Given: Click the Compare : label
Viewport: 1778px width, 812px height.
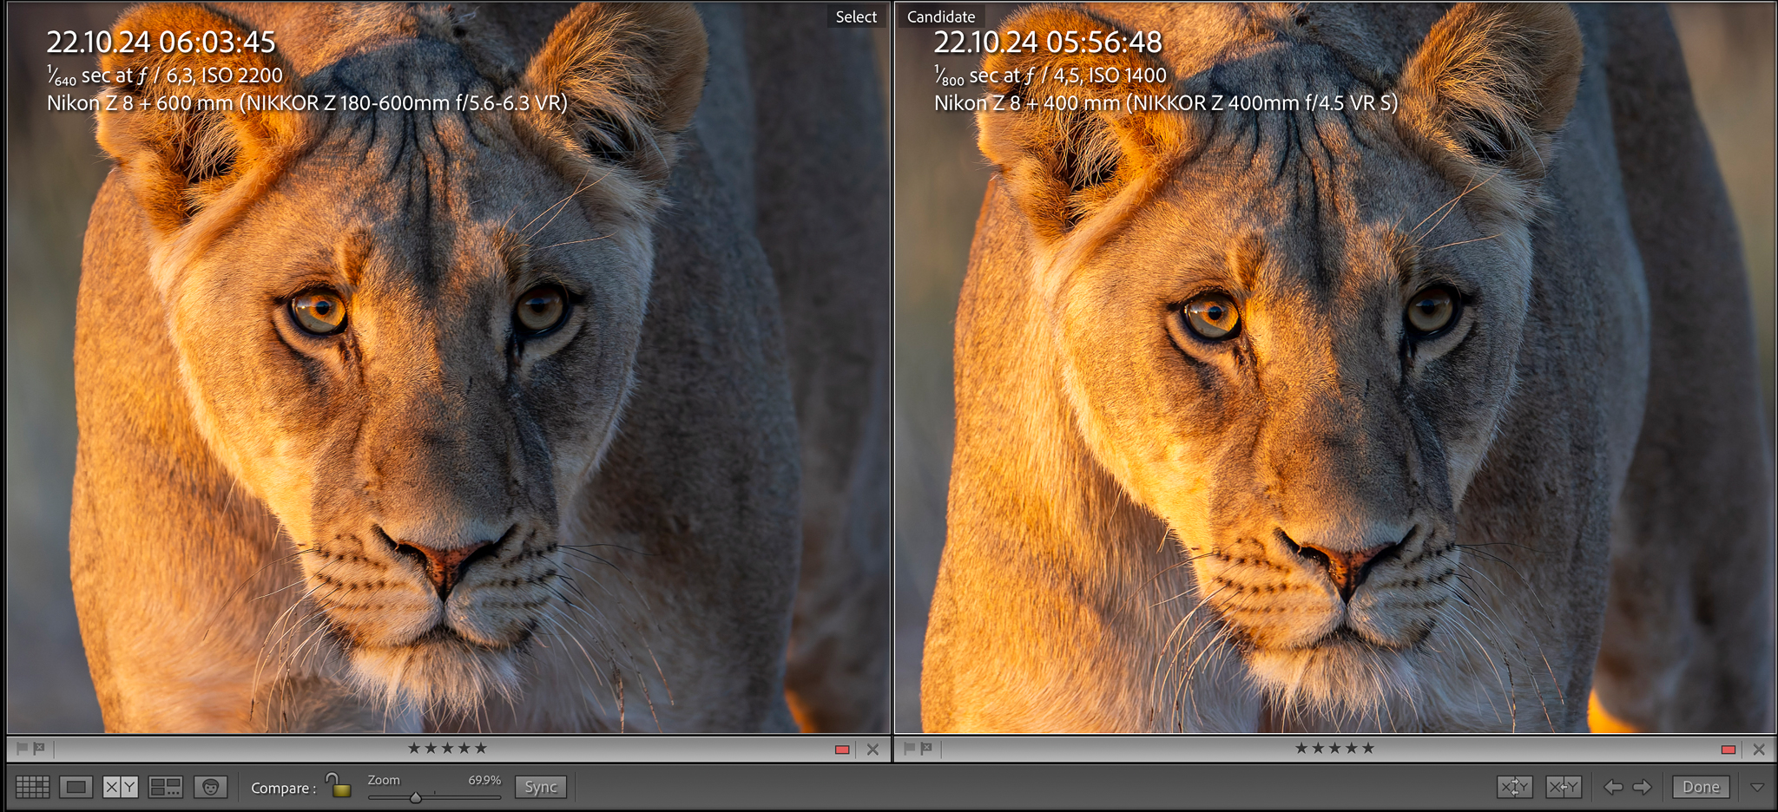Looking at the screenshot, I should tap(283, 788).
